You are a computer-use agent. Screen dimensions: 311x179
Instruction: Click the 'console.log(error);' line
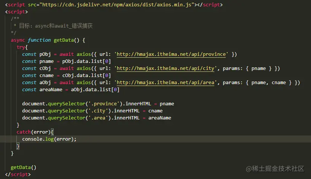point(49,139)
